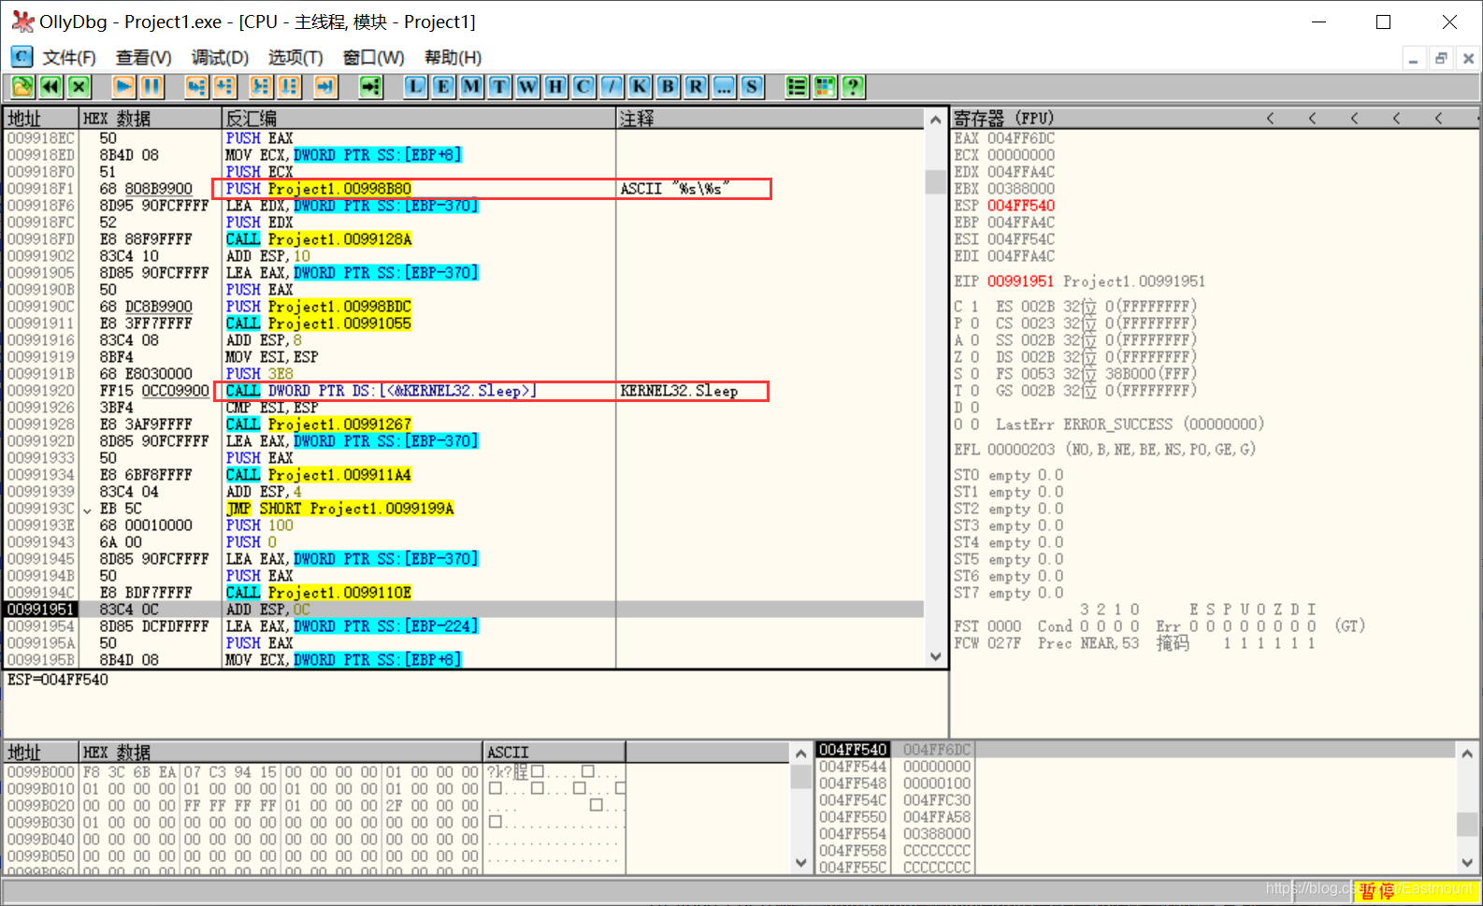This screenshot has width=1483, height=906.
Task: Click the Trace into toolbar icon
Action: 260,87
